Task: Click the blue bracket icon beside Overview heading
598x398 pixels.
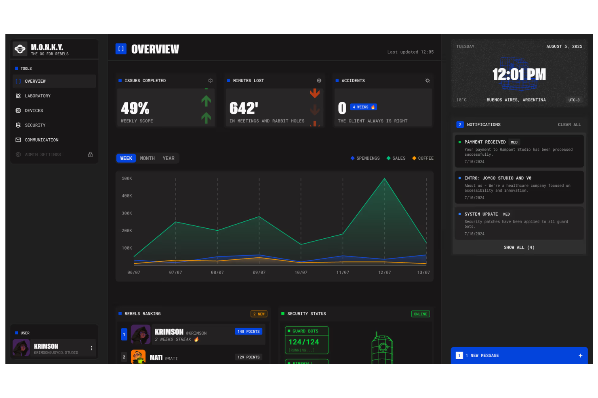Action: pos(121,49)
